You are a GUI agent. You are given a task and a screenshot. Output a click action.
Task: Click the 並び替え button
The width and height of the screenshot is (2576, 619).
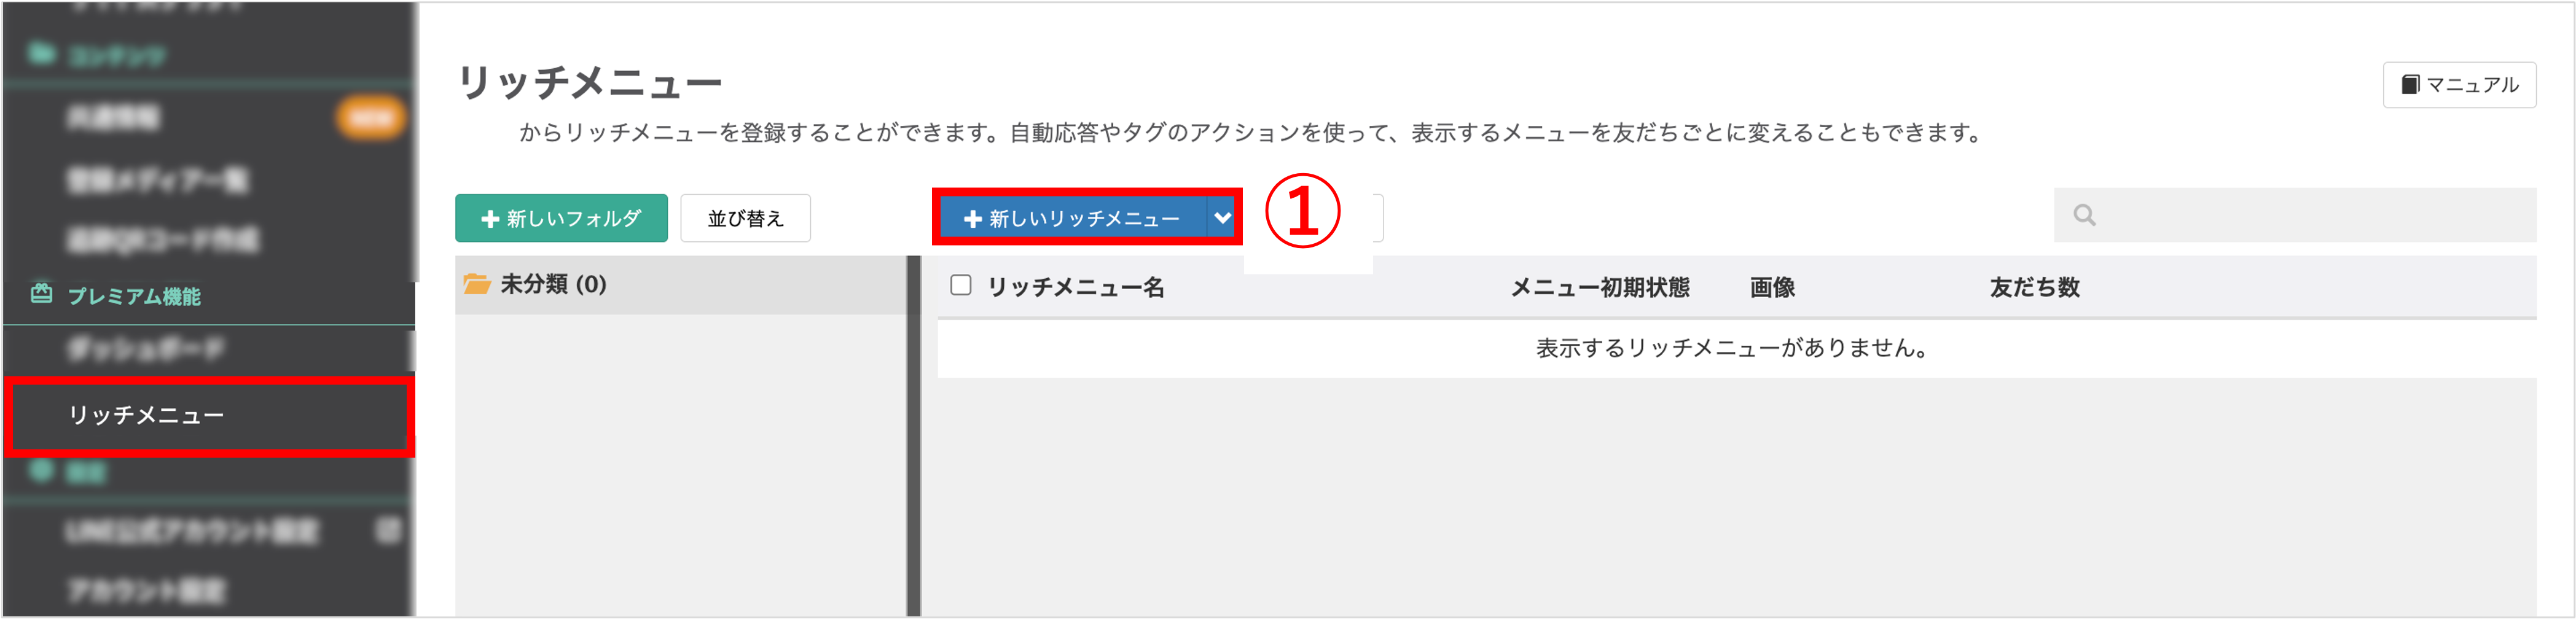745,218
